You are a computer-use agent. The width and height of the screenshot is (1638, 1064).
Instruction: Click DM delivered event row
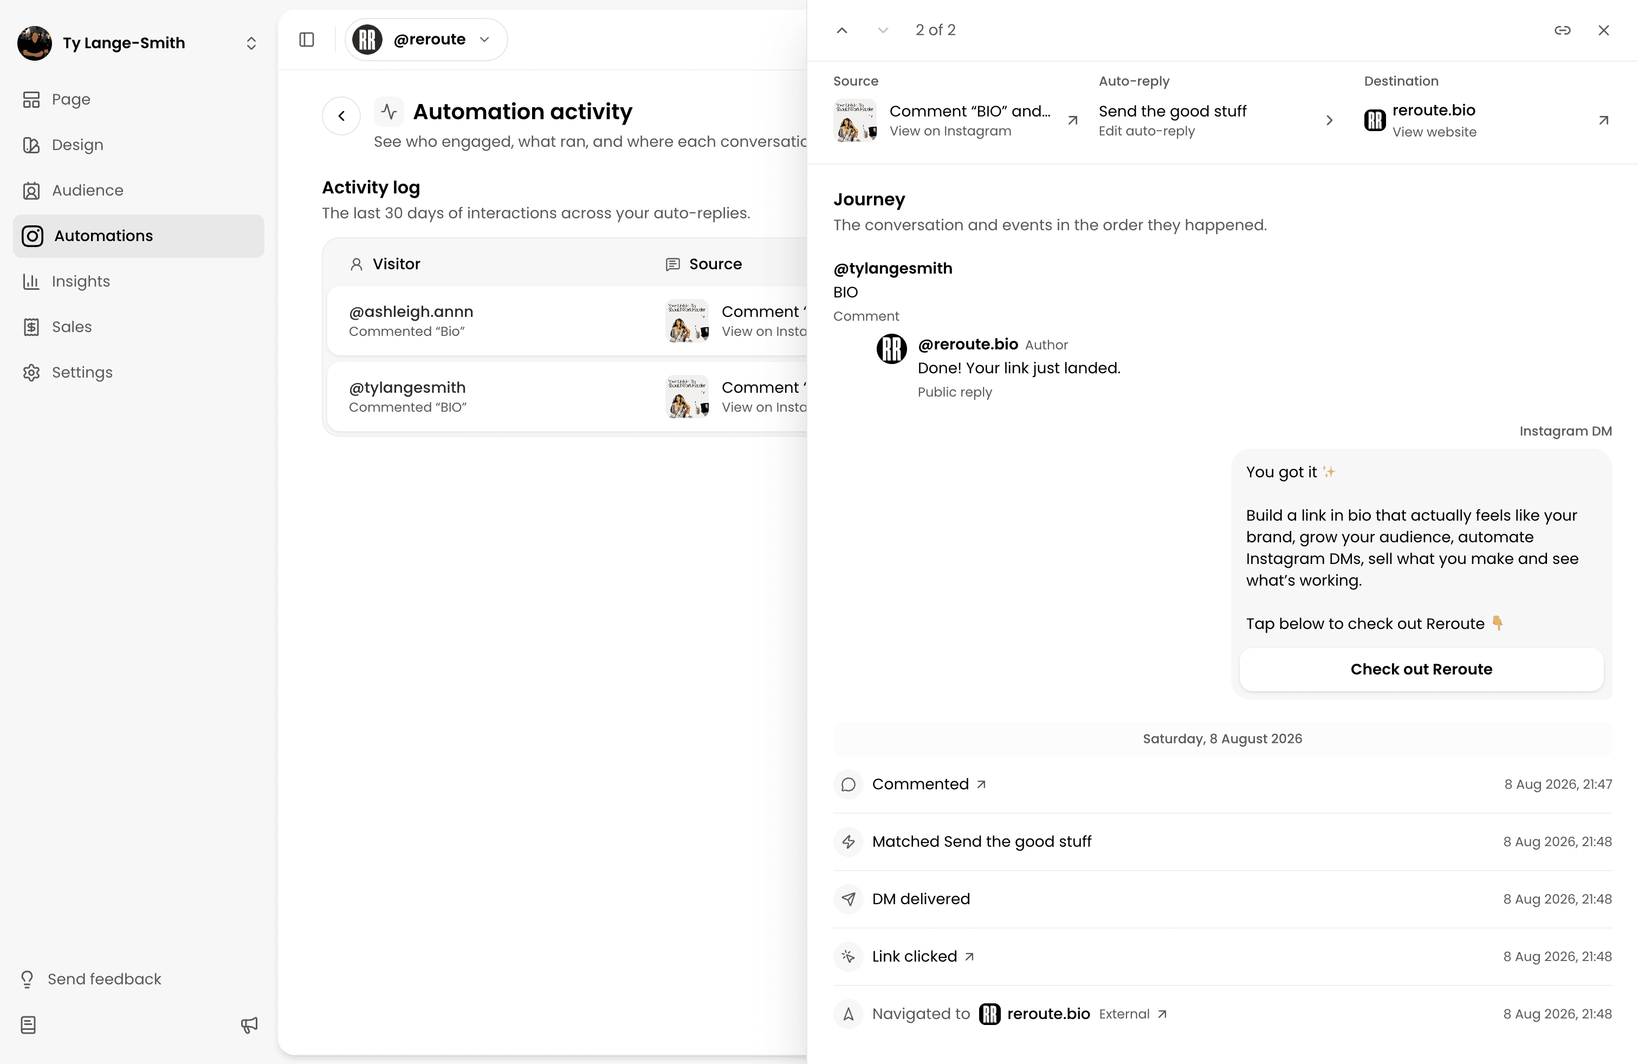coord(1222,899)
